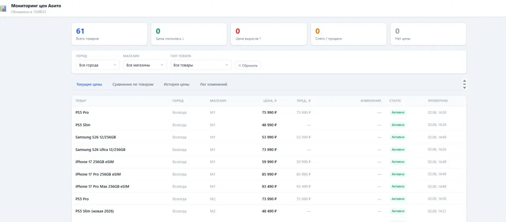
Task: Click the 61 Всего товаров stat card
Action: [x=109, y=34]
